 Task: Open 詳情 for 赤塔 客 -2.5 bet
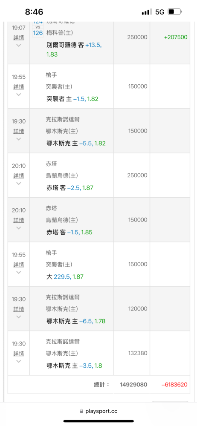point(18,176)
